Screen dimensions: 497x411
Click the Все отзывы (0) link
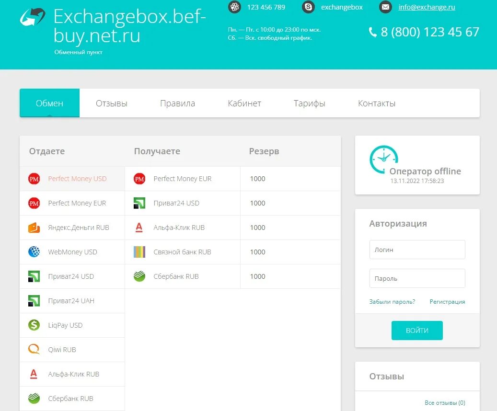tap(445, 403)
